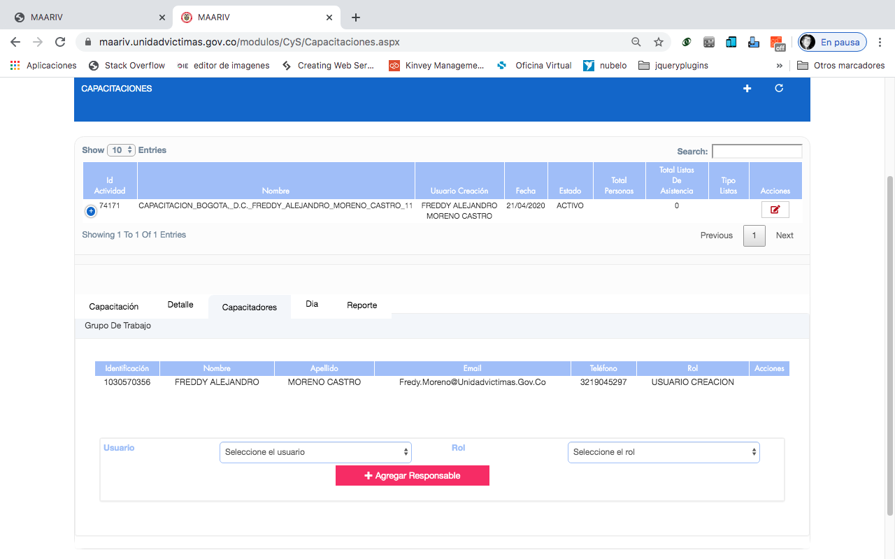Click the green circular extension icon
The width and height of the screenshot is (895, 559).
[687, 42]
